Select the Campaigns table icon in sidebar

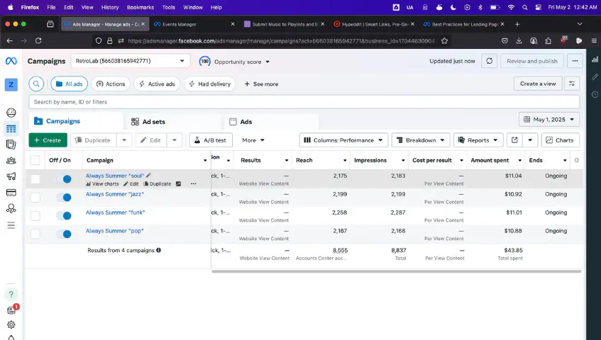[x=11, y=128]
